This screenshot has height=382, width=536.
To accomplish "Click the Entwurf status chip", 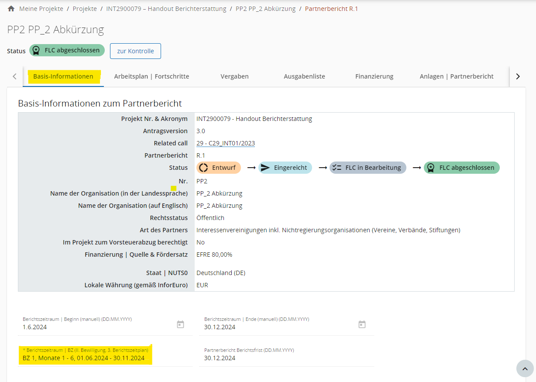I will pyautogui.click(x=219, y=168).
